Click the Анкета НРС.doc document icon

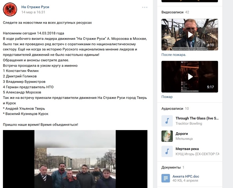pos(165,178)
